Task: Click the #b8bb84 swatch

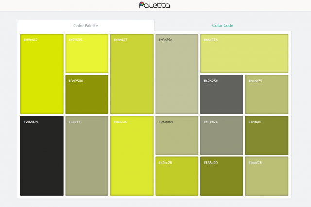Action: (177, 135)
